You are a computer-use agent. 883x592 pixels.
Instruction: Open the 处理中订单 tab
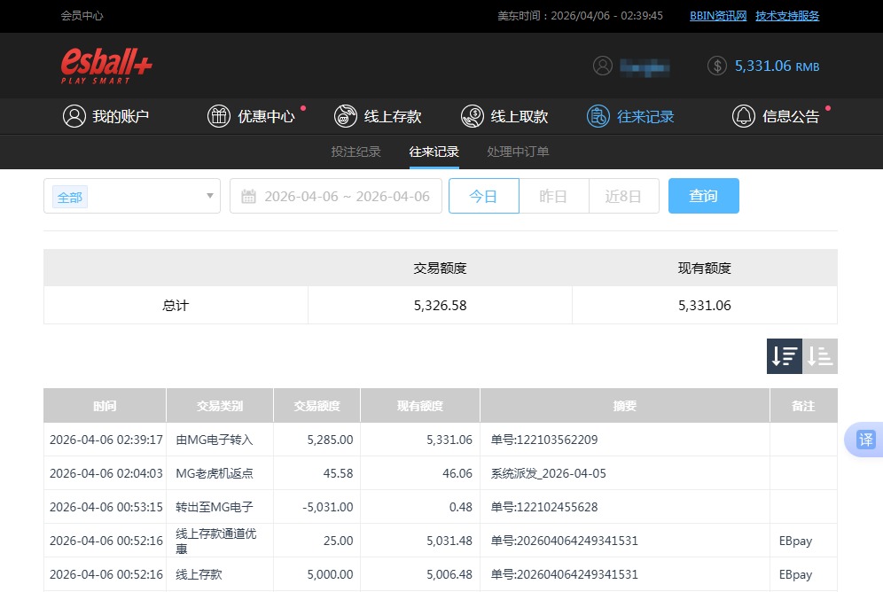click(x=517, y=152)
